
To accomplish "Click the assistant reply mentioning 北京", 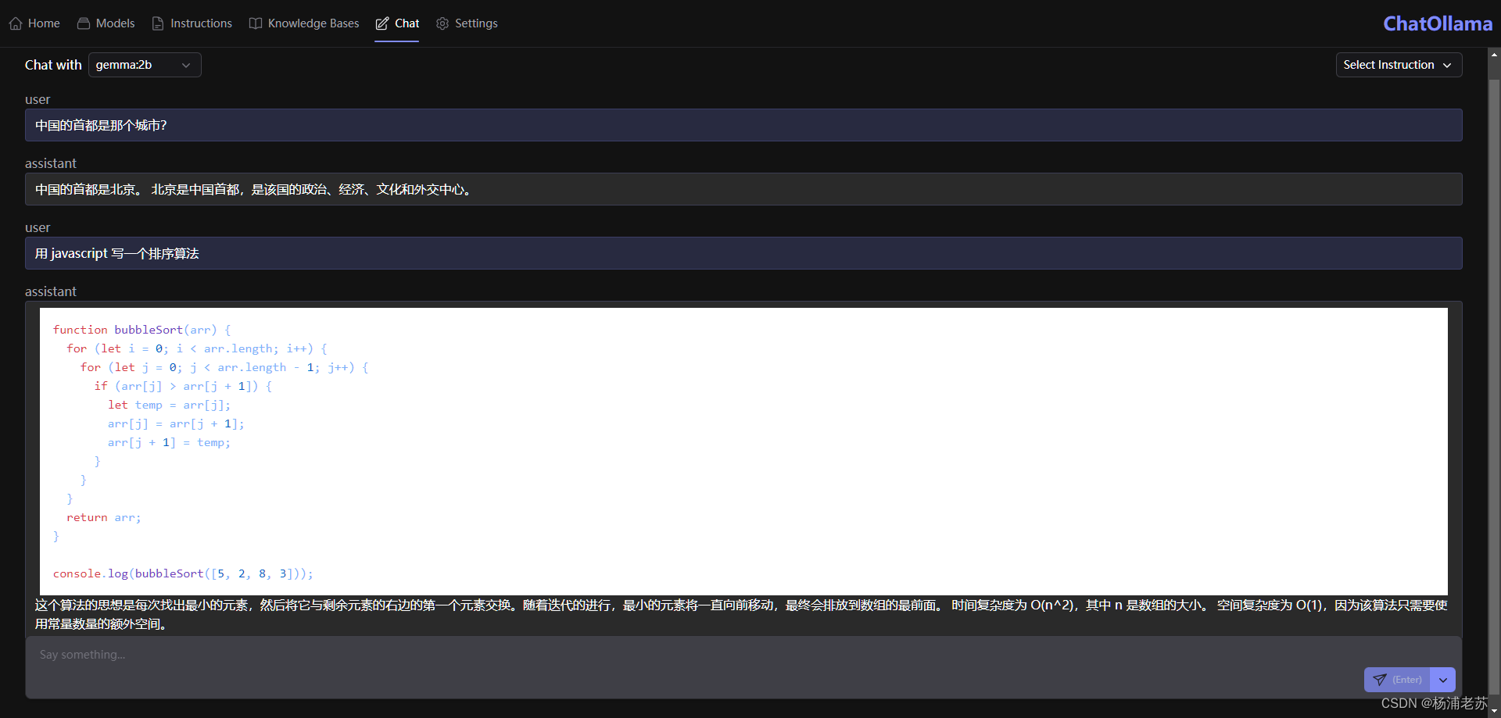I will point(743,189).
